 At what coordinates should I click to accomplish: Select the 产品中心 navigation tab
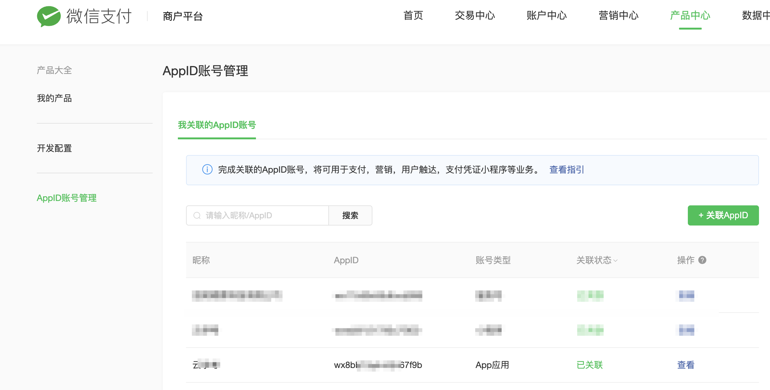coord(690,15)
